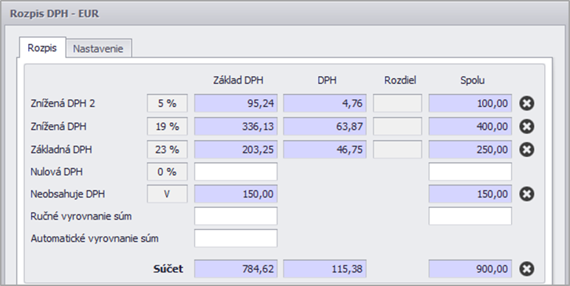Focus Ručné vyrovnanie súm Spolu field
This screenshot has height=286, width=570.
click(470, 216)
